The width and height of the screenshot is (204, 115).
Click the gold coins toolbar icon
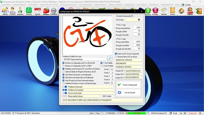[x=181, y=11]
